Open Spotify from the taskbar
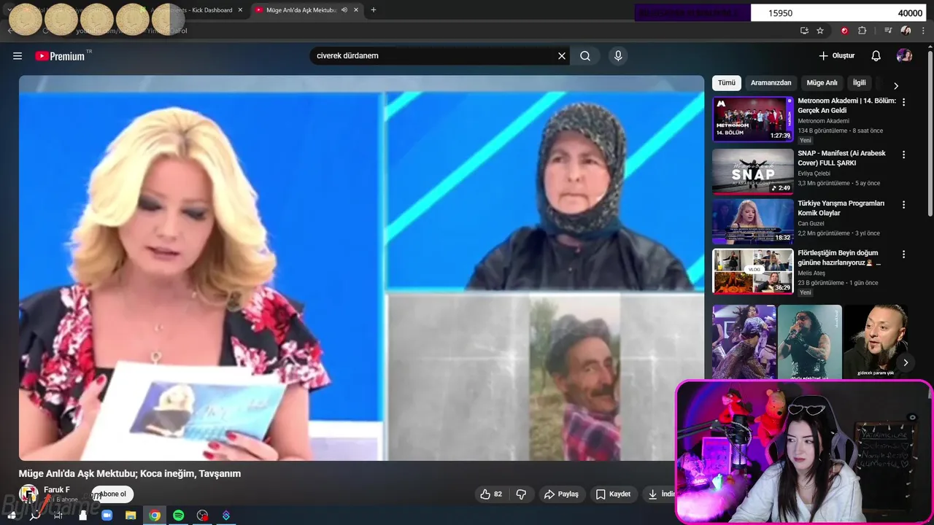Image resolution: width=934 pixels, height=525 pixels. [179, 516]
